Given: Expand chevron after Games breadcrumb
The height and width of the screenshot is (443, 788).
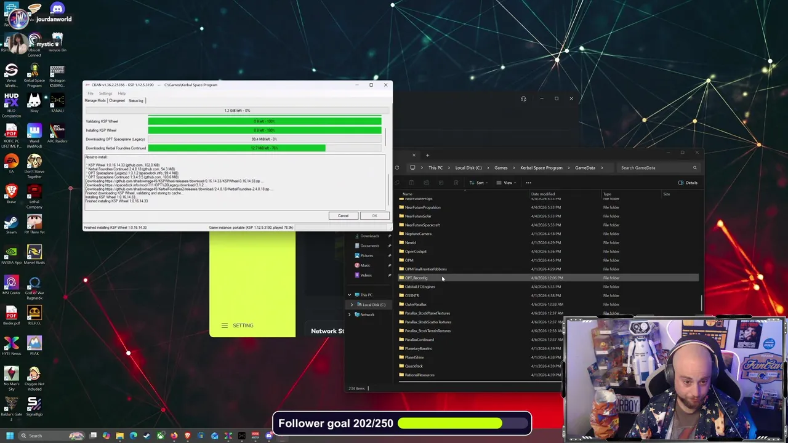Looking at the screenshot, I should [x=513, y=167].
